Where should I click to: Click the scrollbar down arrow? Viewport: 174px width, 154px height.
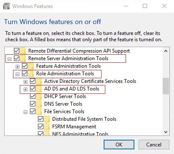(x=166, y=132)
